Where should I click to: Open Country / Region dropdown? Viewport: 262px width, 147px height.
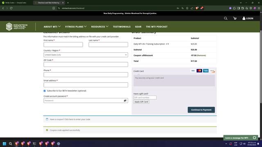click(x=86, y=55)
